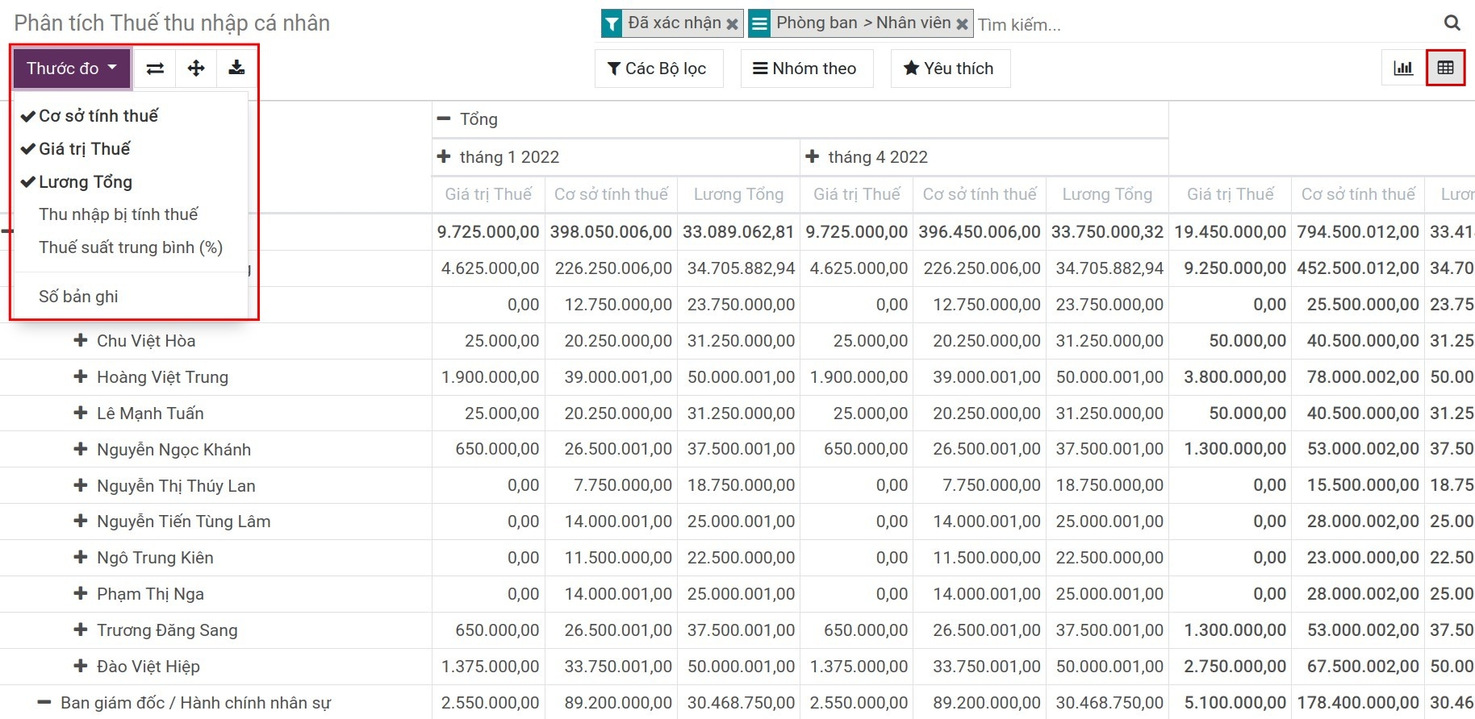Uncheck the 'Giá trị Thuế' measure
This screenshot has width=1475, height=719.
pyautogui.click(x=84, y=149)
